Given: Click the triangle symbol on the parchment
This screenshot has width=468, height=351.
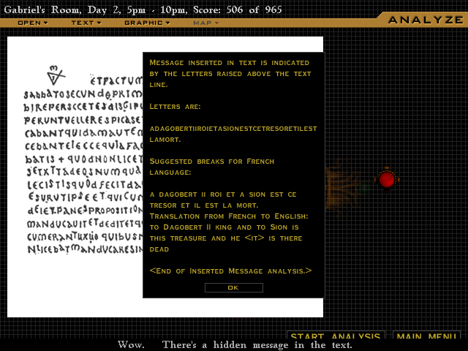Looking at the screenshot, I should (56, 75).
